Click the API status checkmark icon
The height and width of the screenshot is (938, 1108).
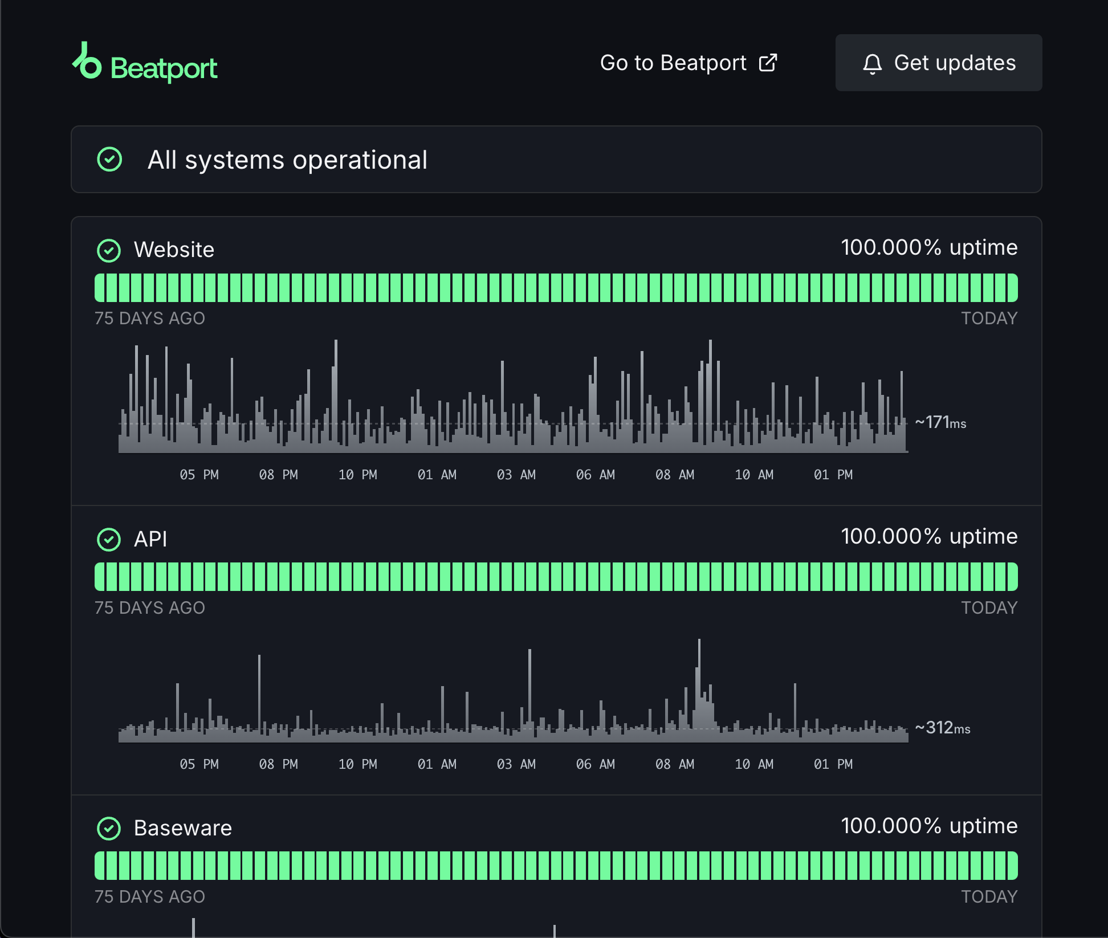[x=109, y=539]
